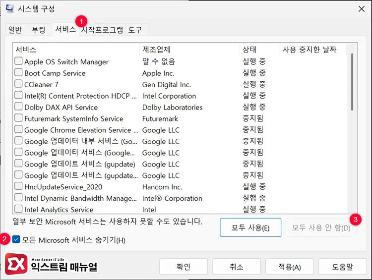
Task: Click the services list vertical scrollbar
Action: [x=352, y=82]
